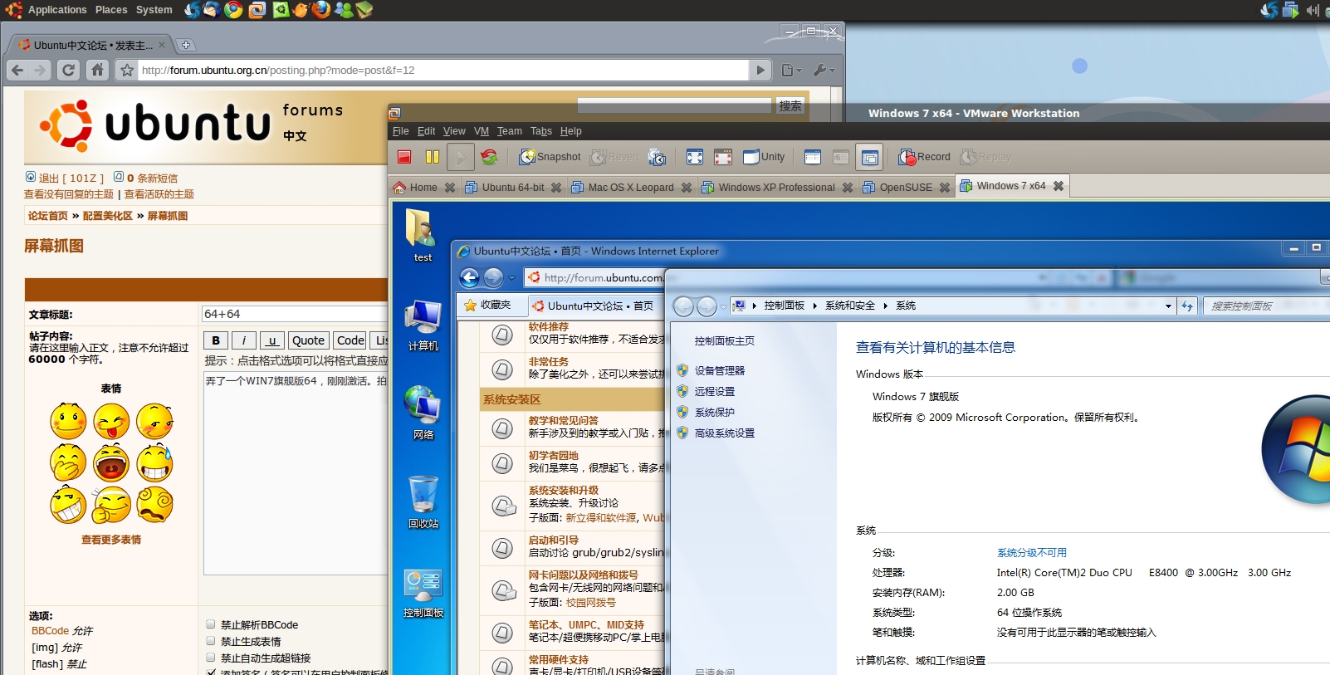
Task: Open VMware Snapshot Manager icon
Action: pos(657,157)
